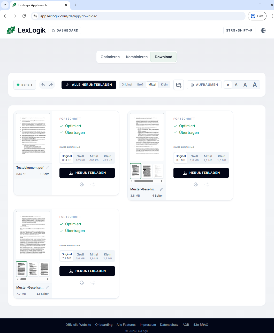Share the 13 Seiten Muster document
This screenshot has height=333, width=274.
pos(93,283)
